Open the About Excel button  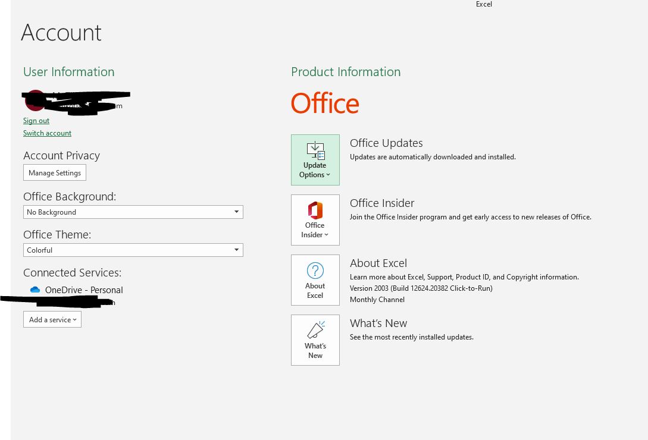pos(315,280)
